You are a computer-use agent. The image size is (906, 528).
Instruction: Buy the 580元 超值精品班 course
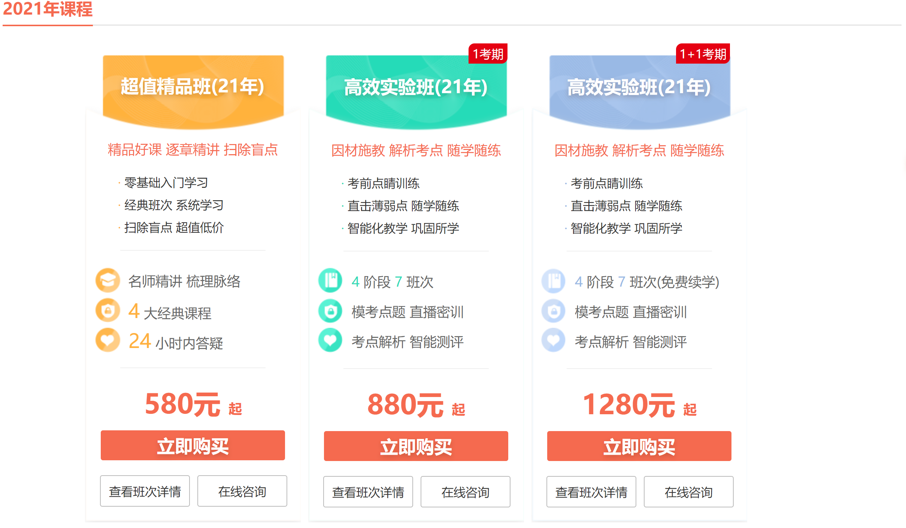pos(193,446)
